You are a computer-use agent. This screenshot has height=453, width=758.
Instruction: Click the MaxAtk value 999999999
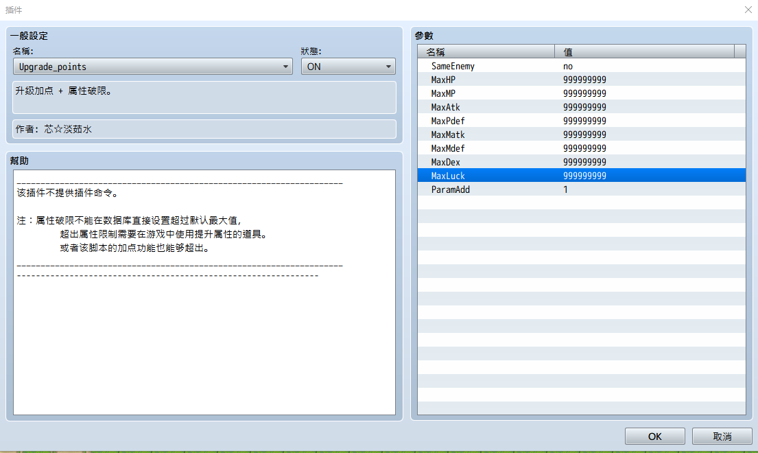click(x=584, y=107)
